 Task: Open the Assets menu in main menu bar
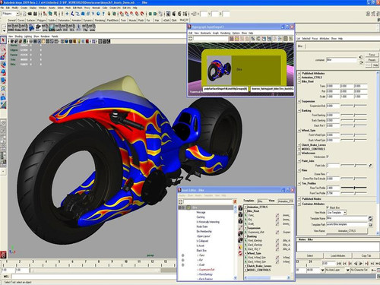pyautogui.click(x=52, y=8)
